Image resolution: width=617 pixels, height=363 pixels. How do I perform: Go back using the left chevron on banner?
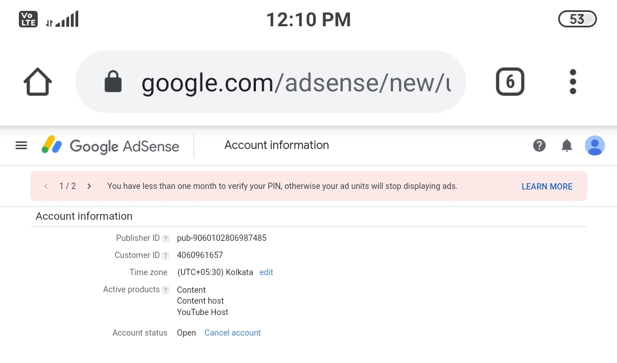click(46, 186)
